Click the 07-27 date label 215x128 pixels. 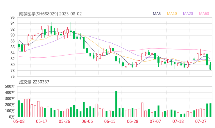[x=201, y=121]
